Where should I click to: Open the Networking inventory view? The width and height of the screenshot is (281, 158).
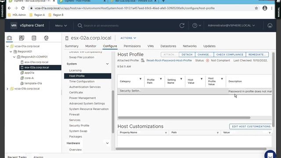(x=46, y=38)
